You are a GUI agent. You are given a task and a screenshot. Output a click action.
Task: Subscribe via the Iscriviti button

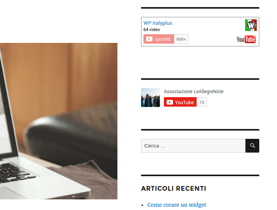click(x=159, y=39)
